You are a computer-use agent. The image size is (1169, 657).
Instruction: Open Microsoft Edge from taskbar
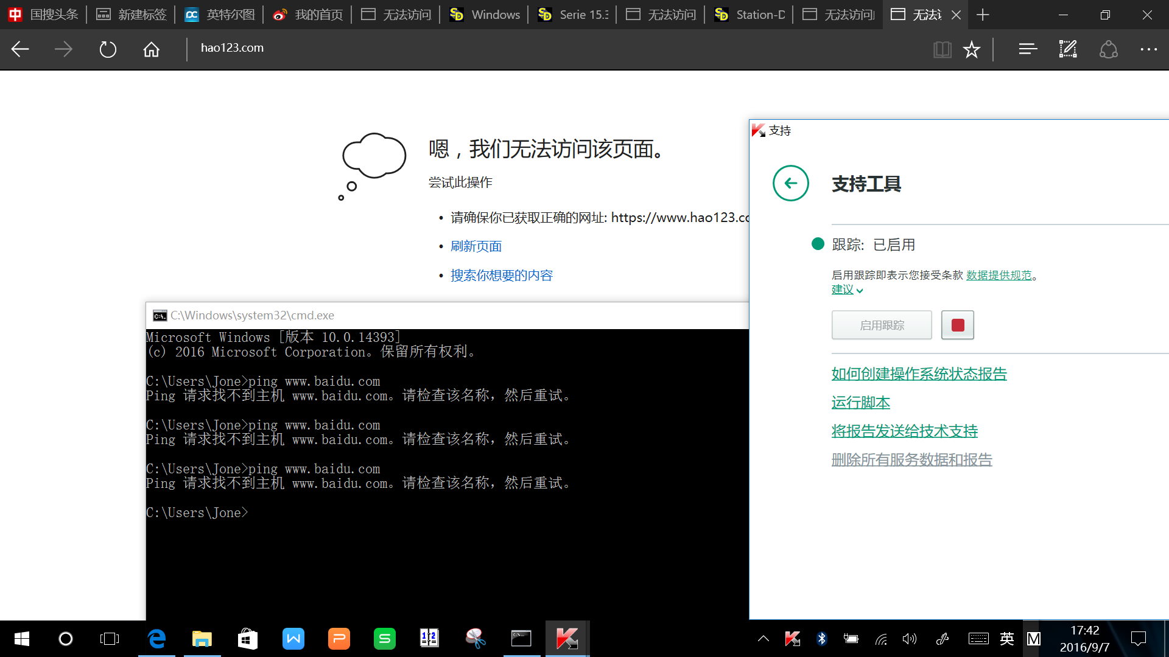pos(156,639)
